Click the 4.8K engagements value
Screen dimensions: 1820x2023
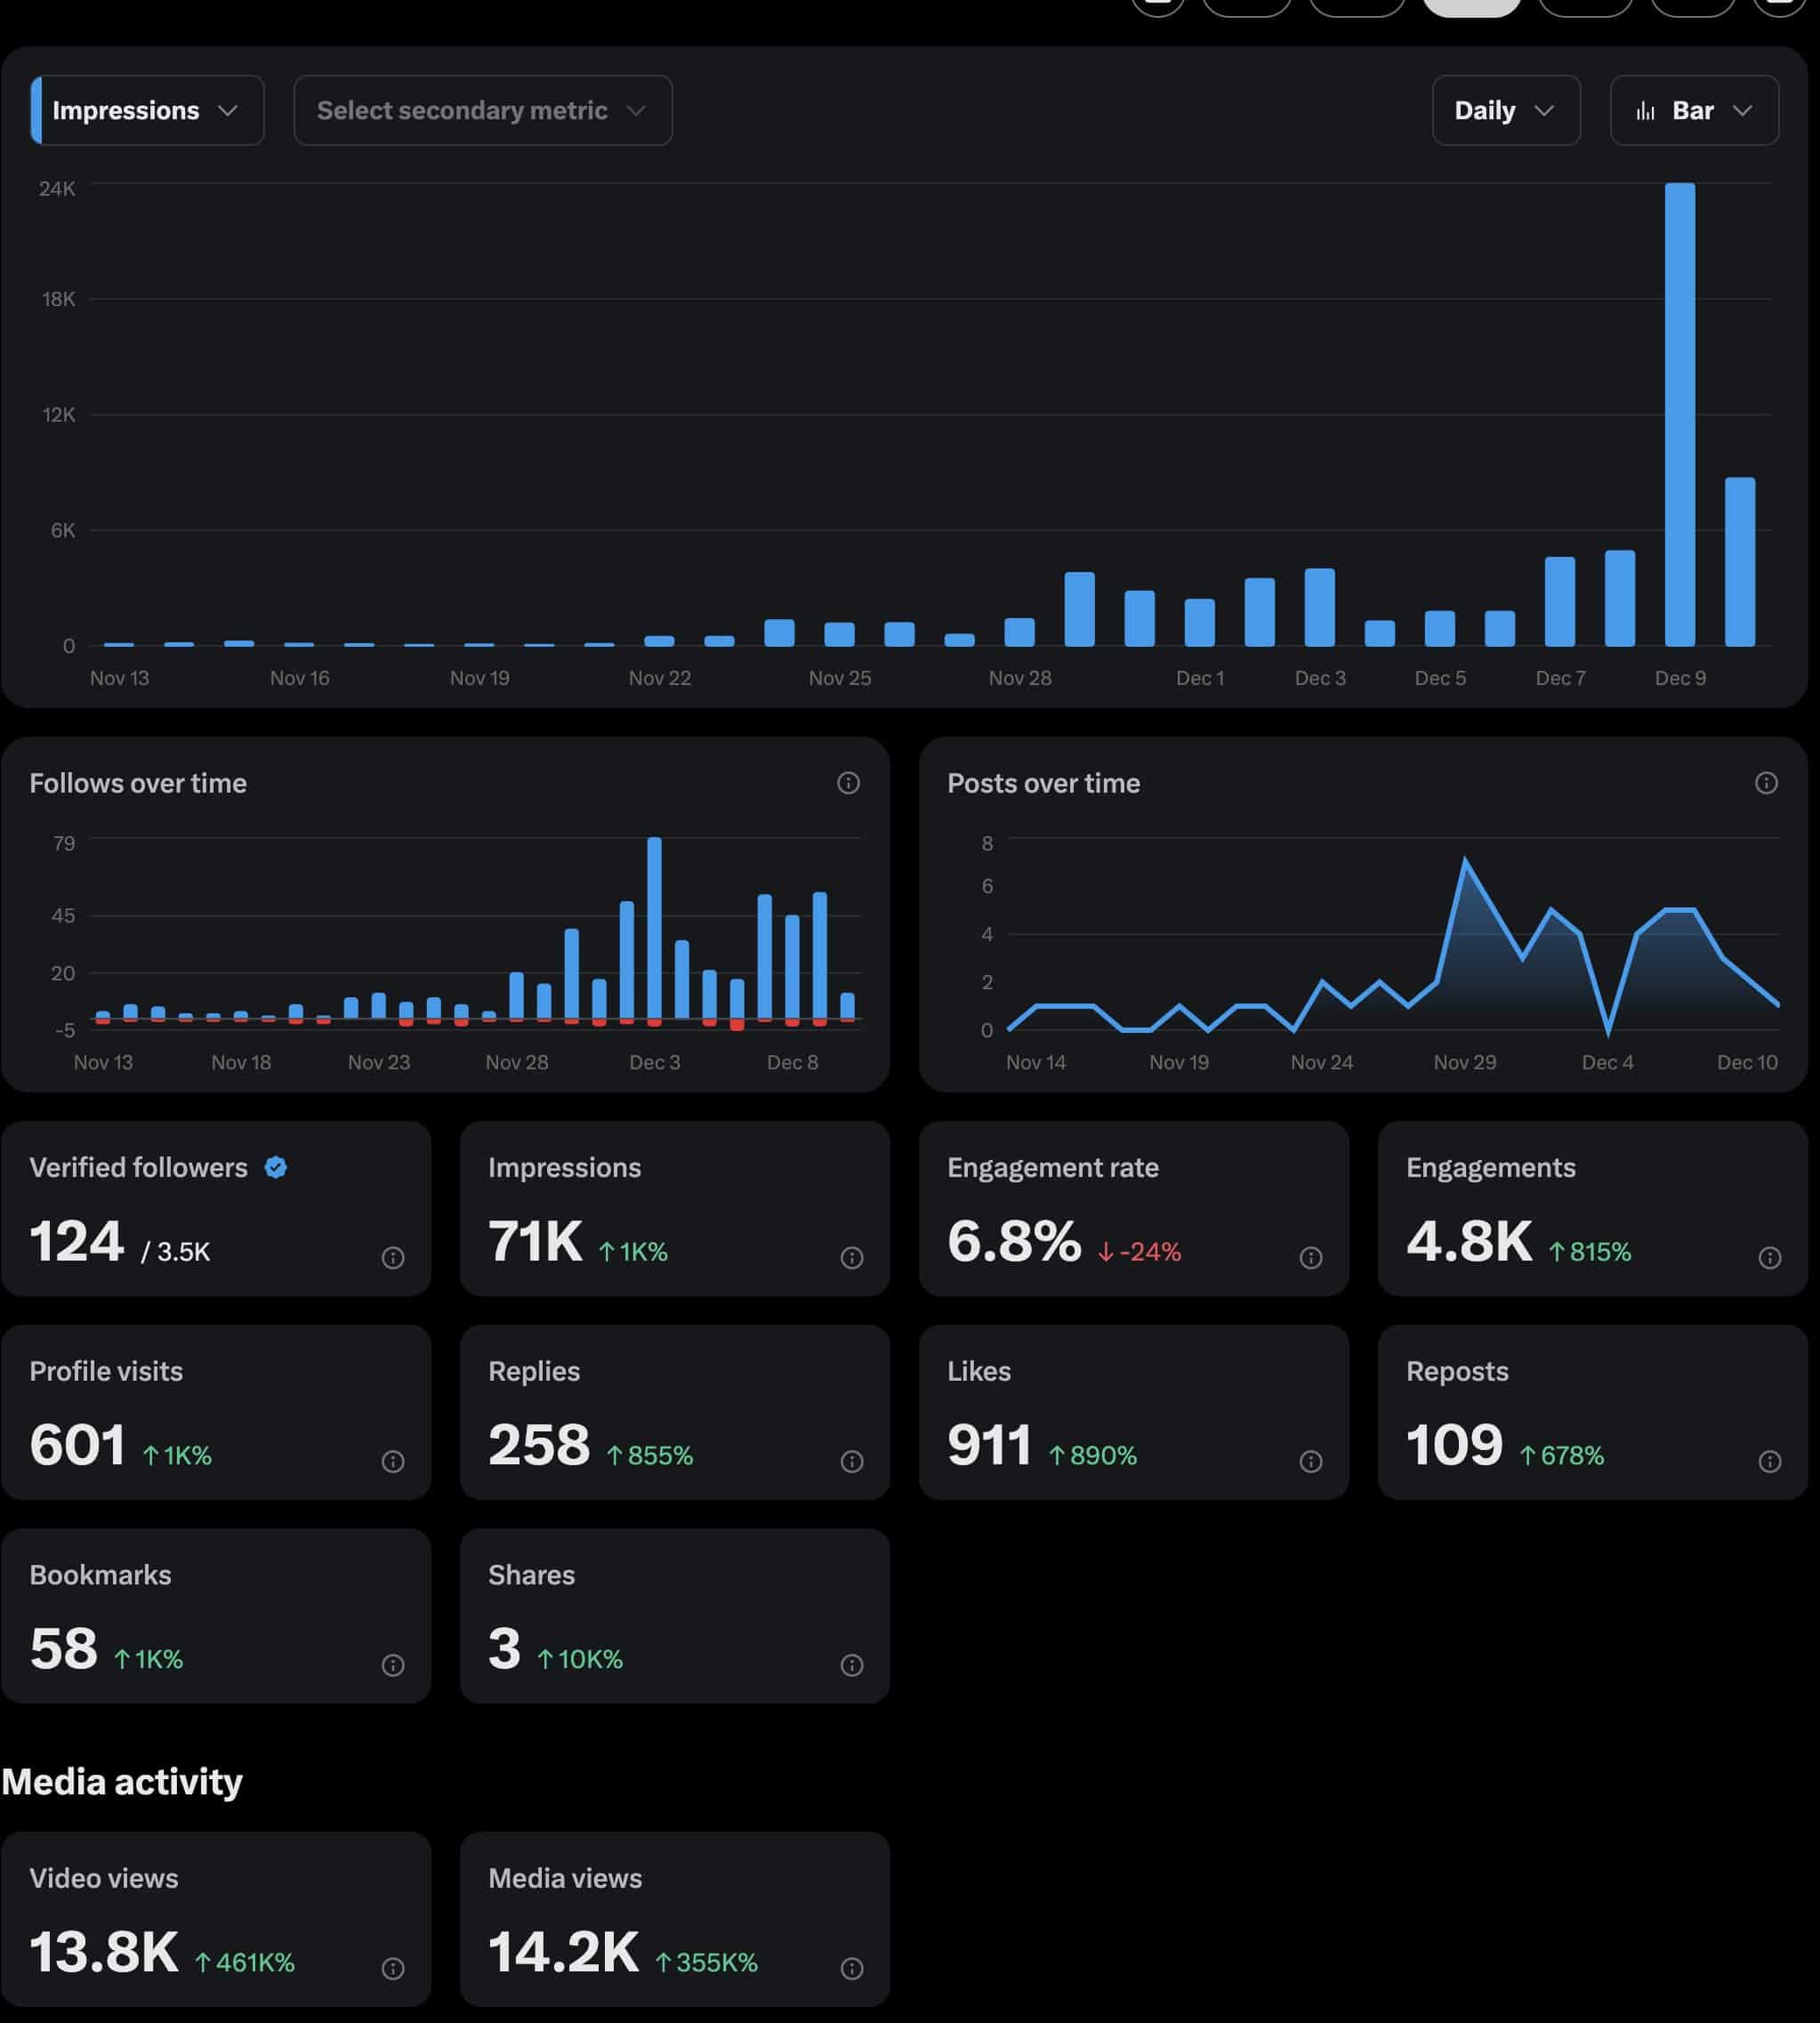click(x=1469, y=1242)
